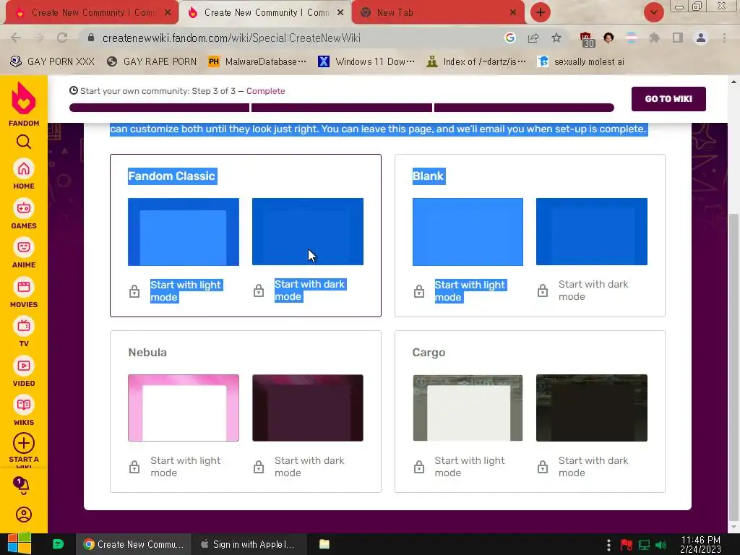
Task: Choose Start with light mode under Blank
Action: tap(470, 291)
